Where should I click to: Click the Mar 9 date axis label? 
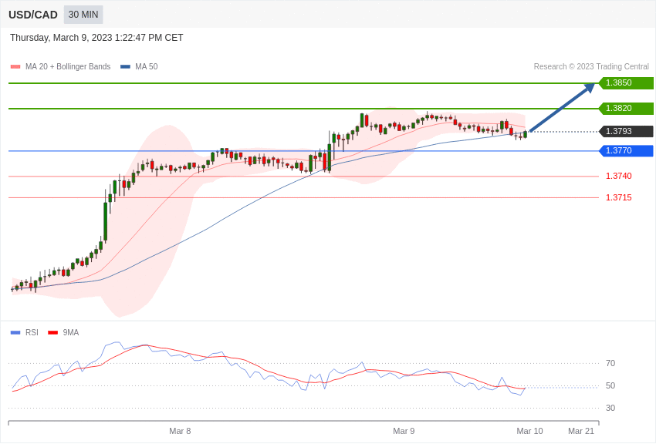[x=404, y=431]
